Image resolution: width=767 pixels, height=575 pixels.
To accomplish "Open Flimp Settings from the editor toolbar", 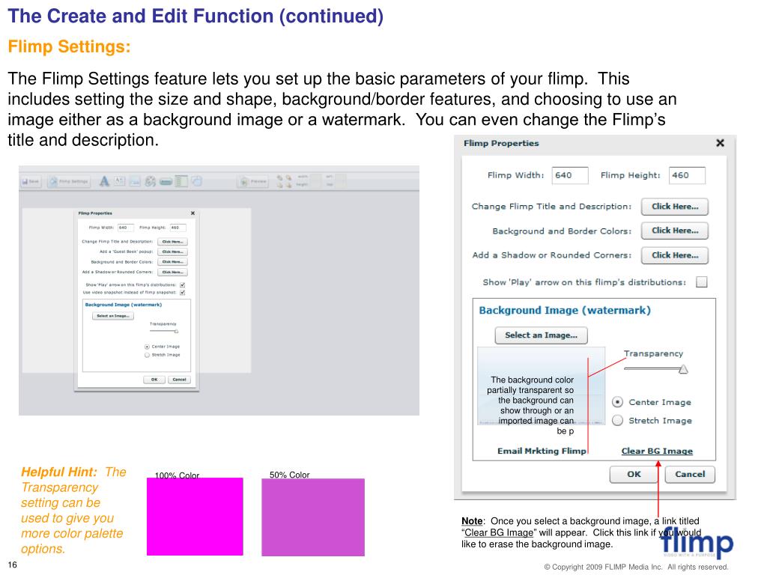I will click(69, 181).
